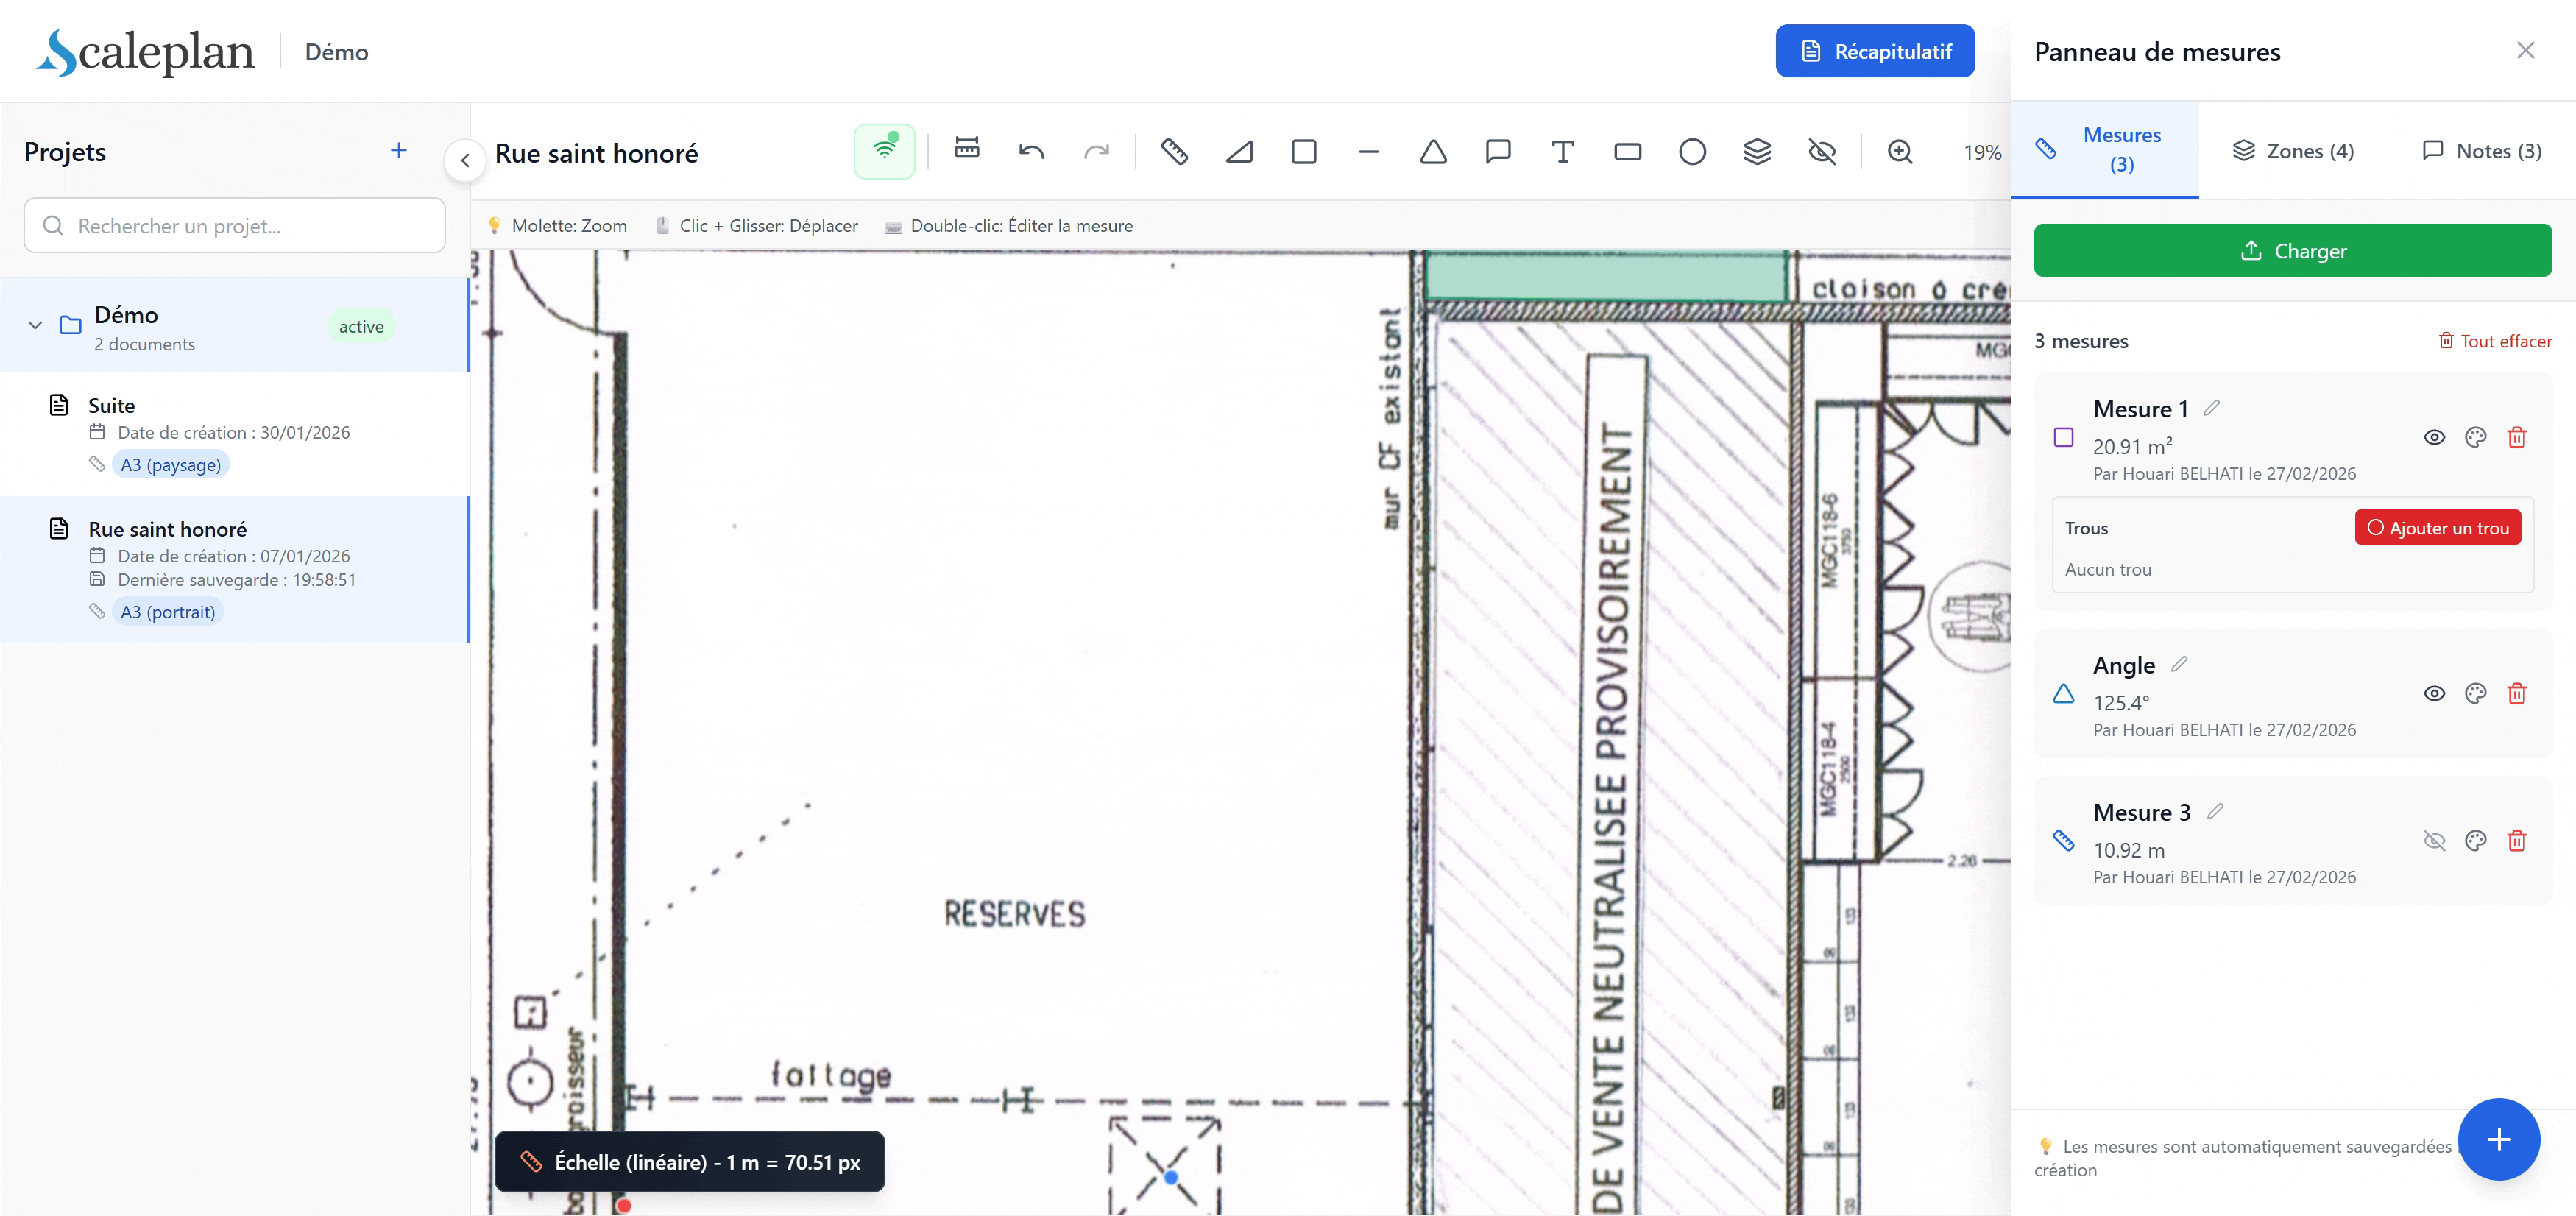Toggle visibility of Angle measure
This screenshot has height=1216, width=2576.
(2434, 693)
